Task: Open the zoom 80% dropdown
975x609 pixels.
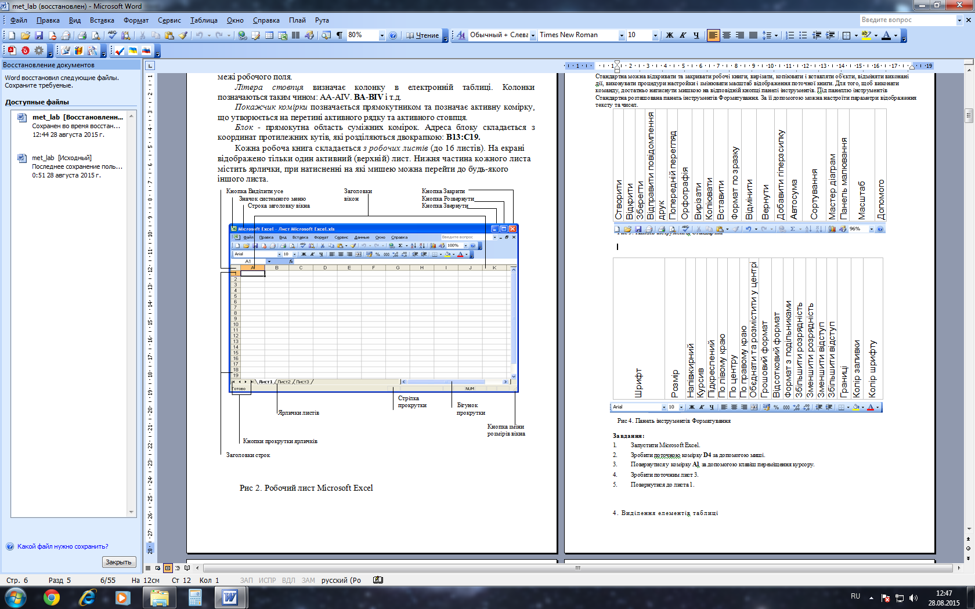Action: [x=382, y=35]
